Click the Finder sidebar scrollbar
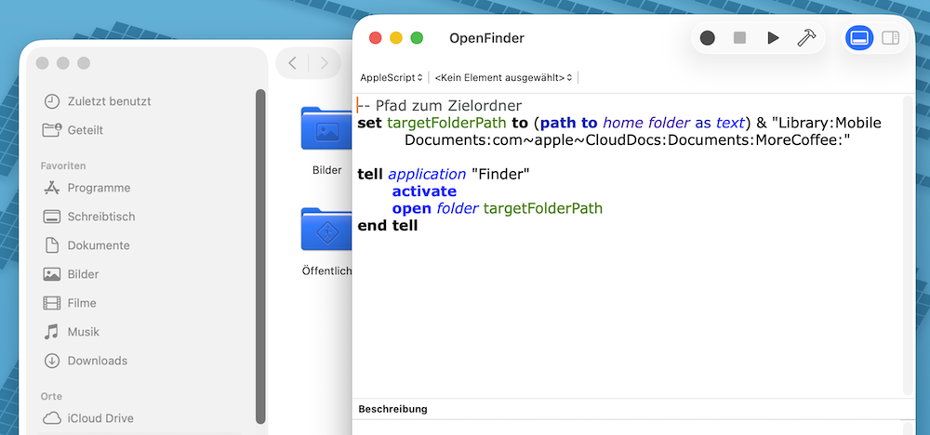This screenshot has width=930, height=435. click(260, 256)
